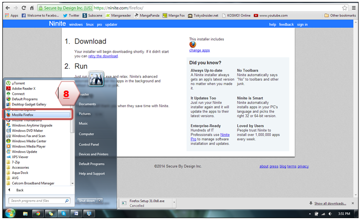Go back with the Chrome back arrow
Screen dimensions: 360x220
coord(8,8)
